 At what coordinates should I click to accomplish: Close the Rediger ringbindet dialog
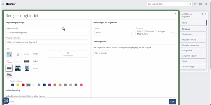click(x=175, y=14)
